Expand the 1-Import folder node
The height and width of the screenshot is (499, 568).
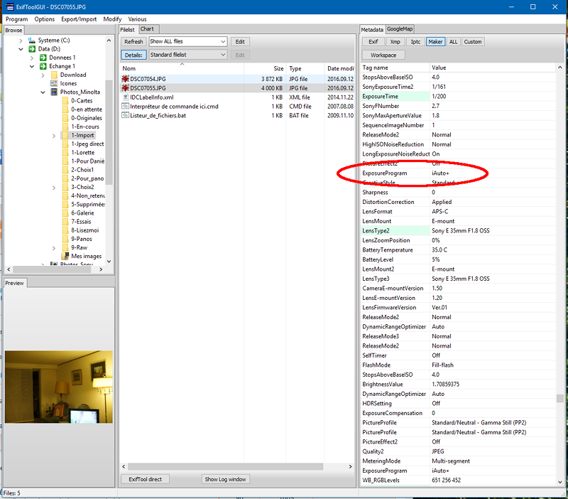(x=54, y=136)
